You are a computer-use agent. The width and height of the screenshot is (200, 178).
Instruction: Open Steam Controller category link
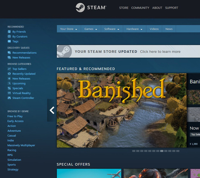coord(23,98)
